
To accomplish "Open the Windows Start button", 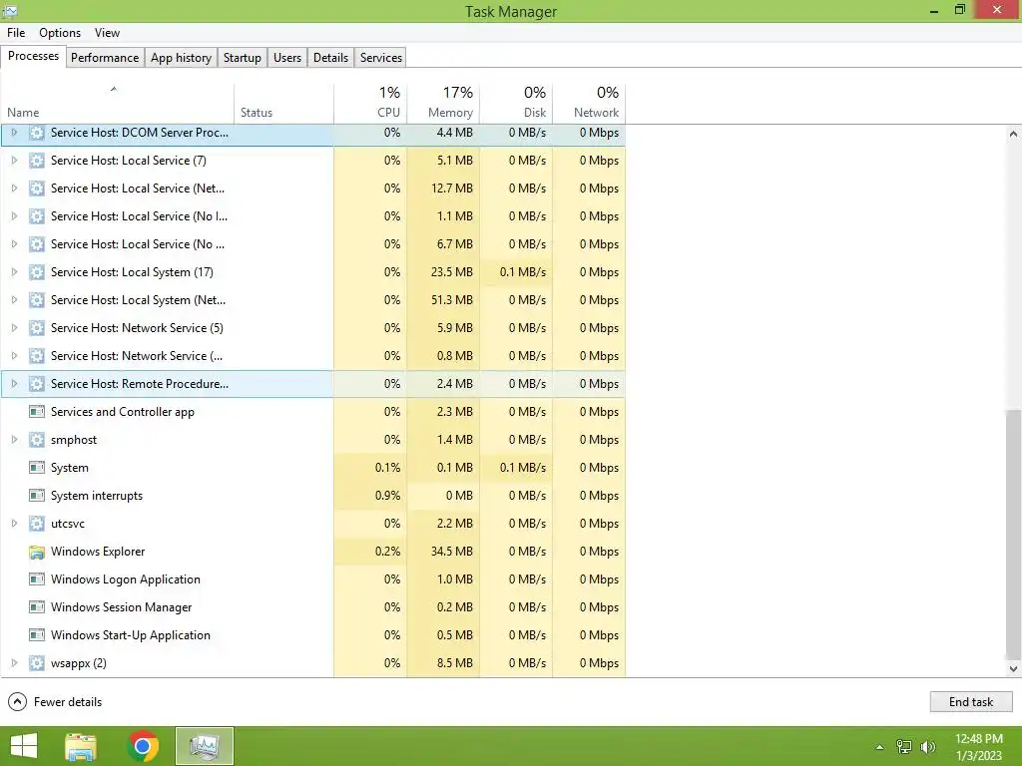I will tap(24, 746).
